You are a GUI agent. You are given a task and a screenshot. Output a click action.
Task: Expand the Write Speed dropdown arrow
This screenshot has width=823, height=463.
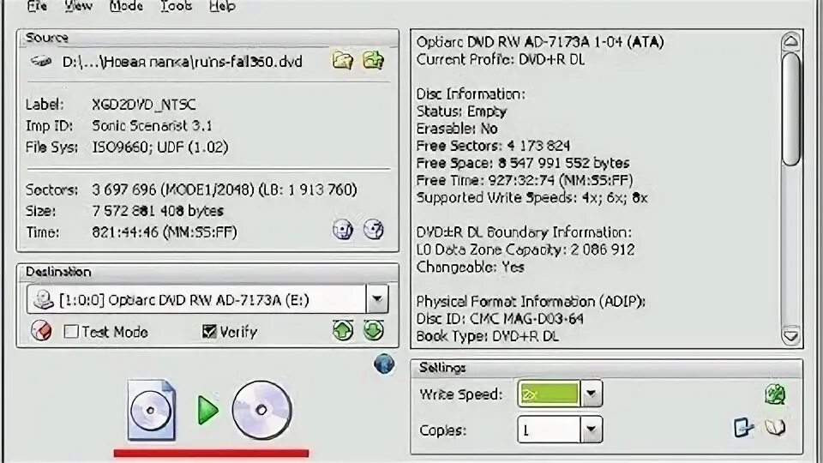click(x=591, y=394)
